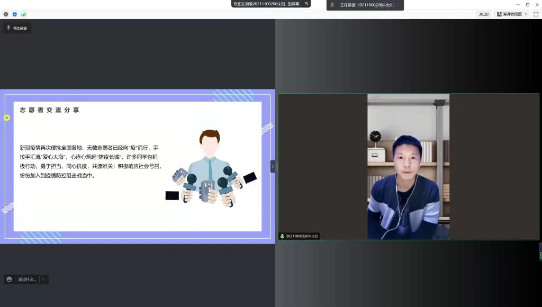Click the emoji reaction icon in chat bar
This screenshot has width=542, height=307.
point(10,279)
